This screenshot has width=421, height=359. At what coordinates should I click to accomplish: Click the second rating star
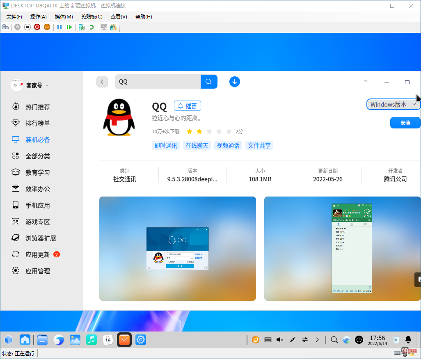pos(199,131)
